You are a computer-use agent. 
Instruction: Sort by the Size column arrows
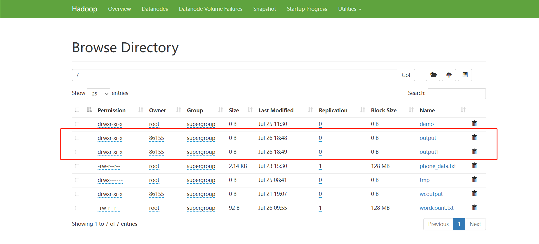(250, 110)
